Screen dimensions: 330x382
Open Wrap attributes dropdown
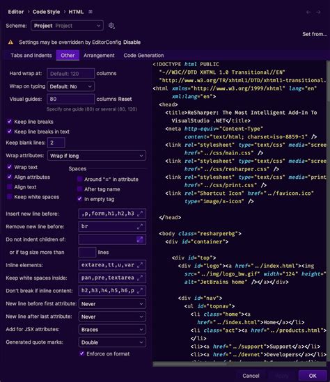(x=97, y=156)
